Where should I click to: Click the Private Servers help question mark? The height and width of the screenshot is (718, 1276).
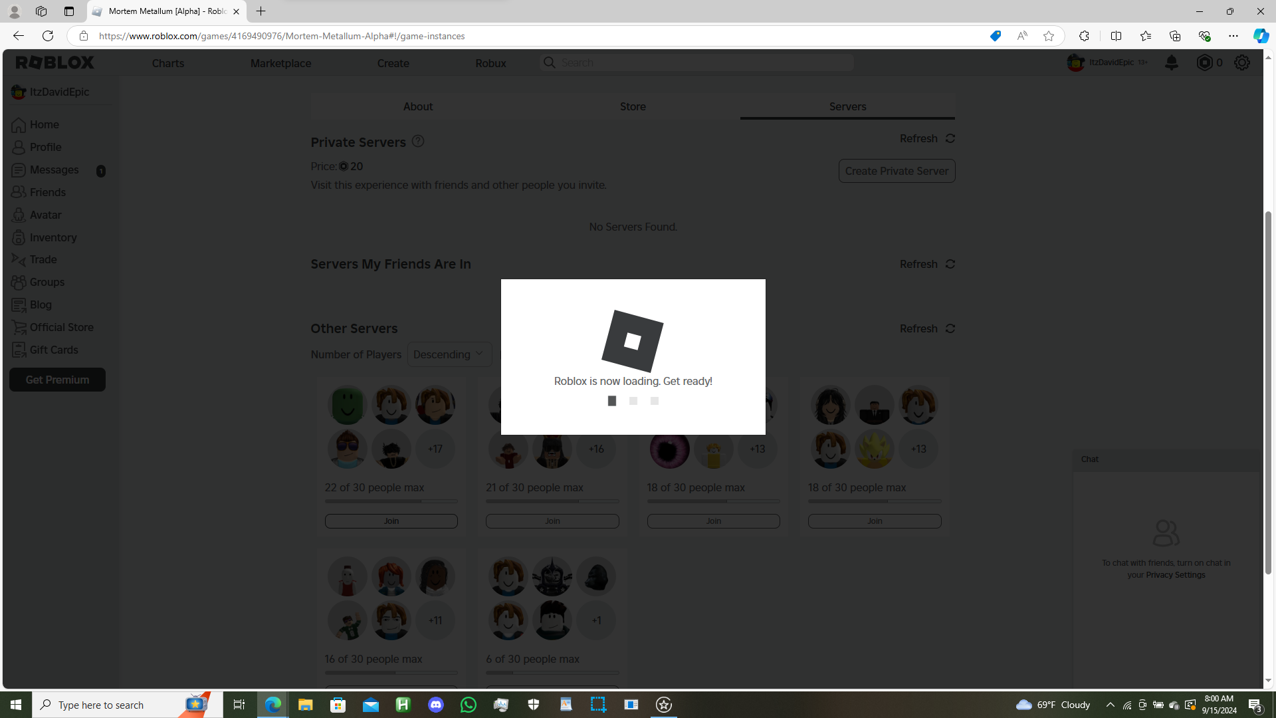(418, 141)
